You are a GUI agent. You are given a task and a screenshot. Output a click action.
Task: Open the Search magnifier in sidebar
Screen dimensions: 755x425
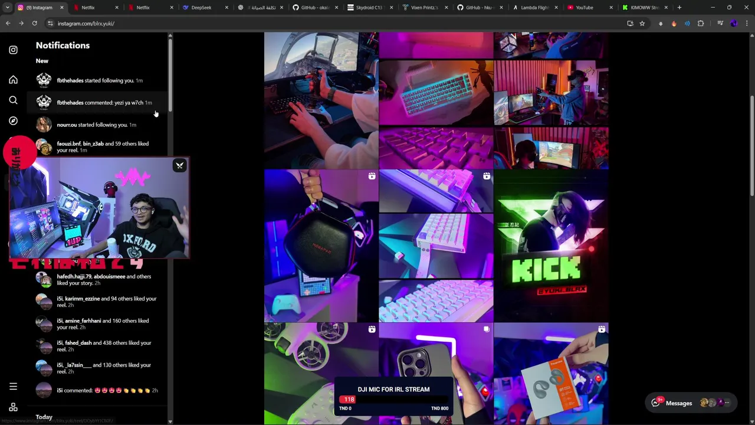click(13, 100)
